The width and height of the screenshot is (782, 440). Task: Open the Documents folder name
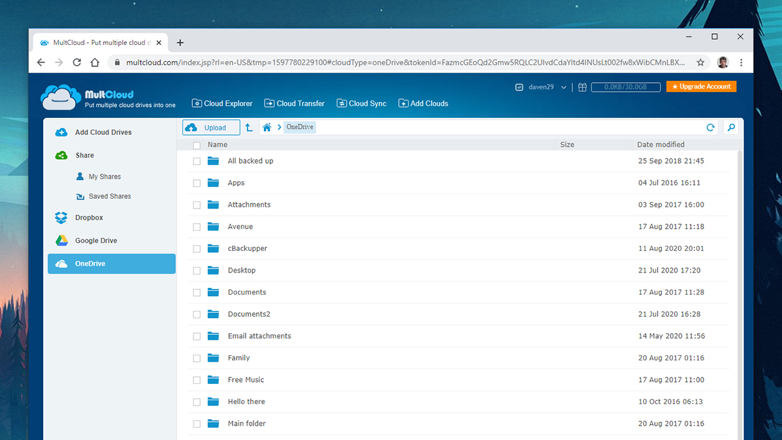[247, 292]
